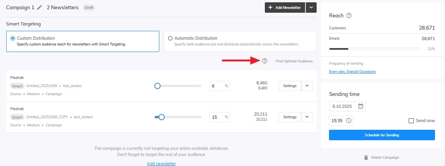Select Automatic Distribution radio option
The height and width of the screenshot is (166, 445).
(x=170, y=39)
